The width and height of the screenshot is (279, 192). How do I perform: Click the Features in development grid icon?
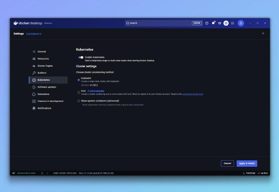point(34,101)
